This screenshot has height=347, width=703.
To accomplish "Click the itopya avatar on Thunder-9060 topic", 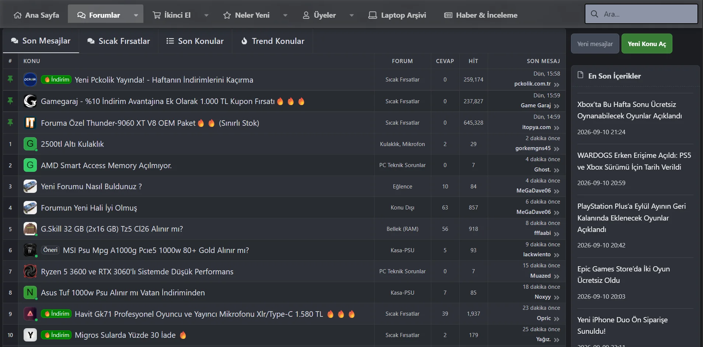I will [30, 123].
